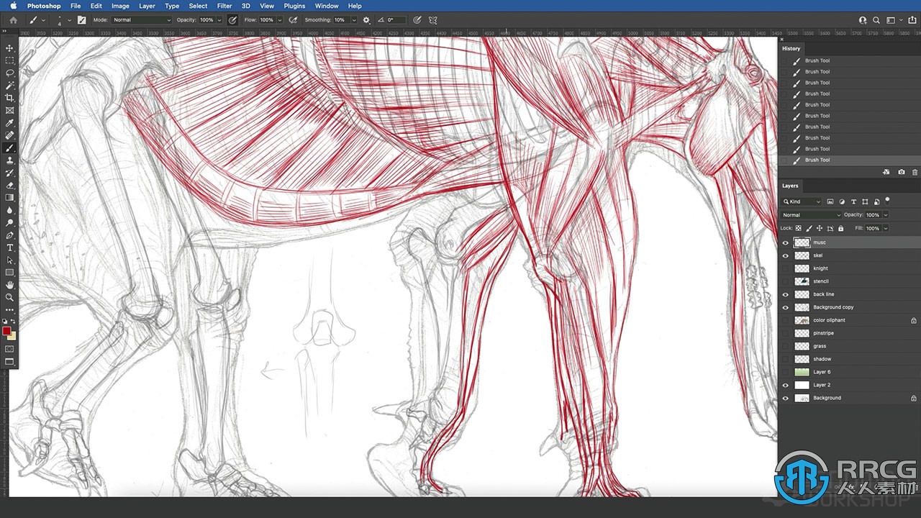Open the Plugins menu

pyautogui.click(x=294, y=6)
